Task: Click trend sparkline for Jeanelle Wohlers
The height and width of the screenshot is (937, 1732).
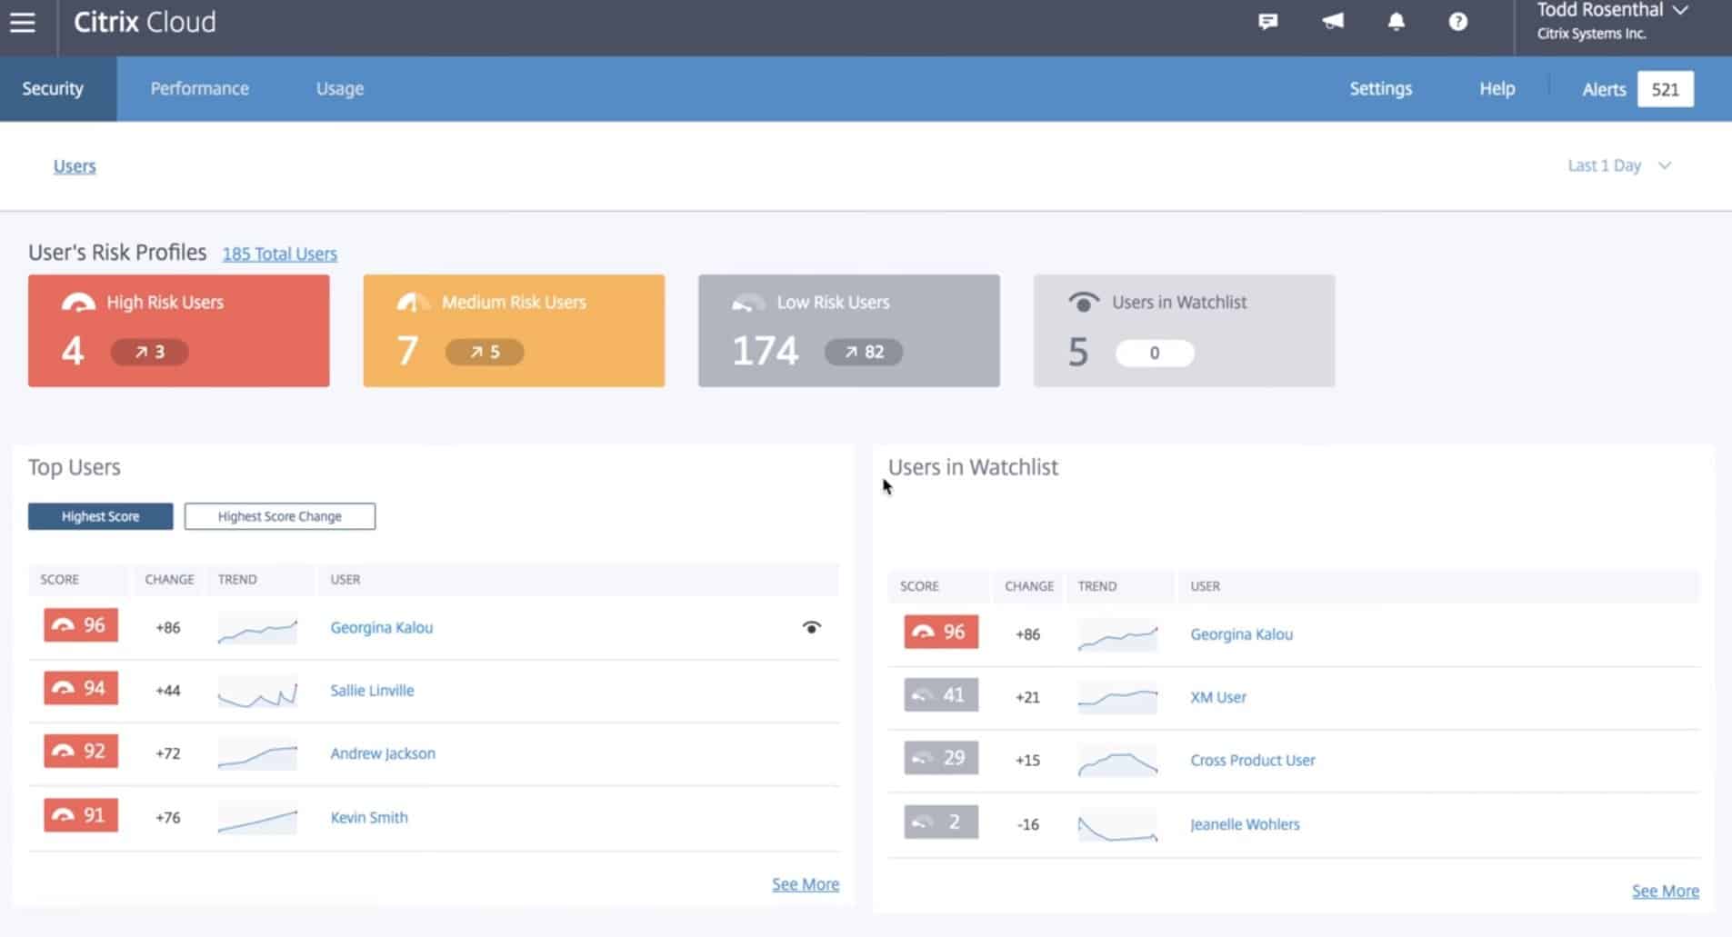Action: click(x=1117, y=825)
